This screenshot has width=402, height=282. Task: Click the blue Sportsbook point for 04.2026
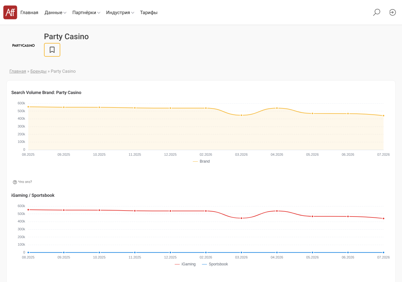coord(277,252)
